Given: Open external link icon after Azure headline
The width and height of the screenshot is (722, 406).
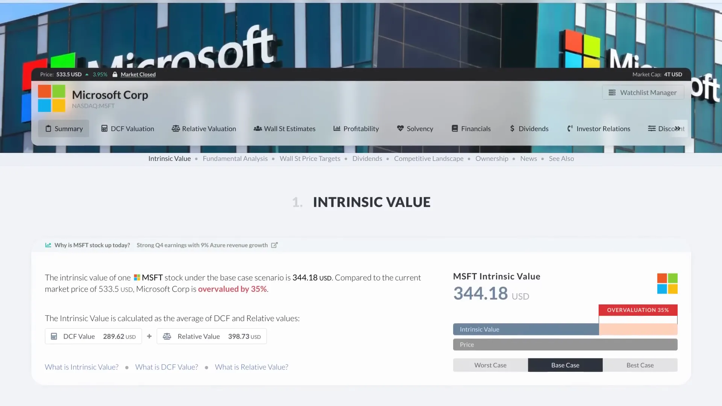Looking at the screenshot, I should [x=275, y=245].
